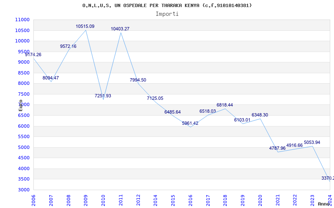334x208 pixels.
Task: Click the y-axis tick 11000
Action: [23, 20]
